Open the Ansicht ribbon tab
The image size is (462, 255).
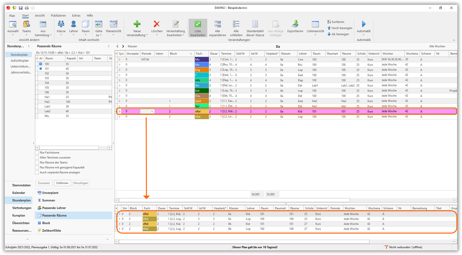[x=40, y=16]
